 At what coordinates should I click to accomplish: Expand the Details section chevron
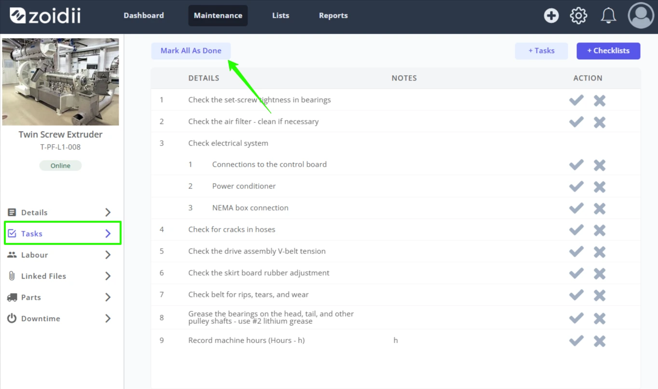pos(108,212)
